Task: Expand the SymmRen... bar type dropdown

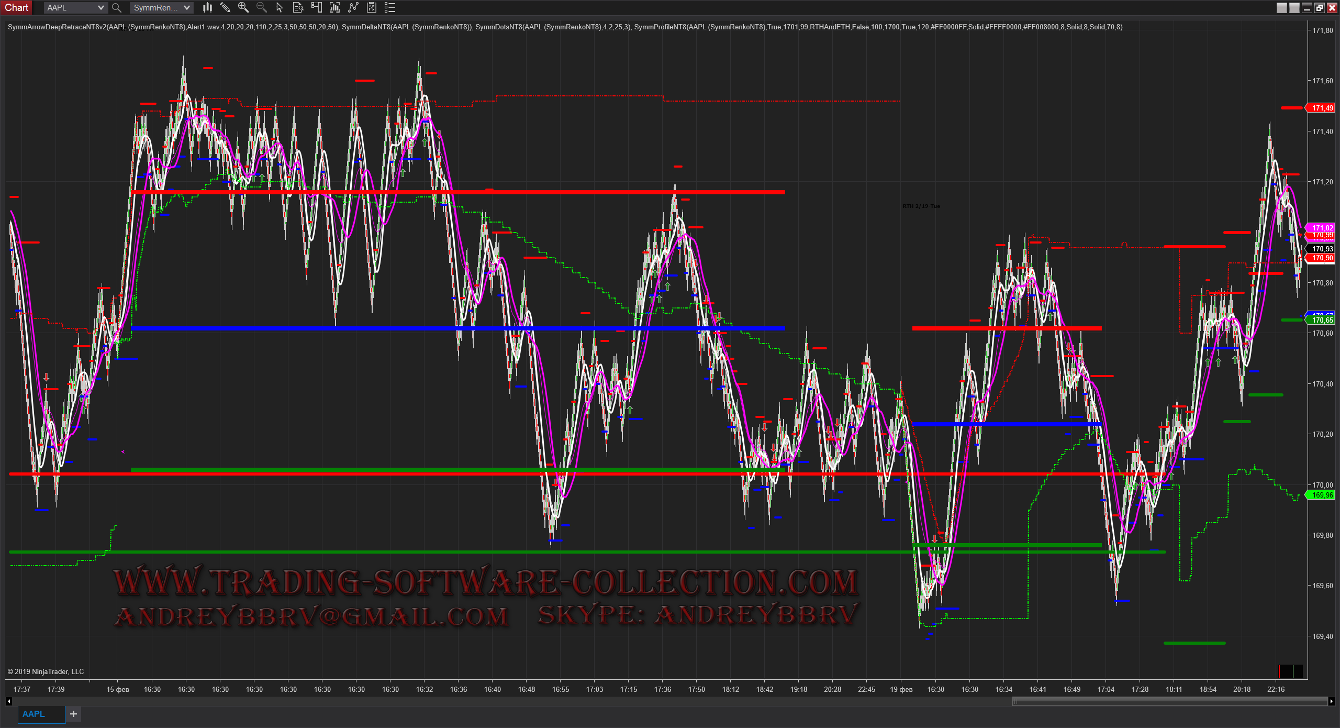Action: (x=186, y=8)
